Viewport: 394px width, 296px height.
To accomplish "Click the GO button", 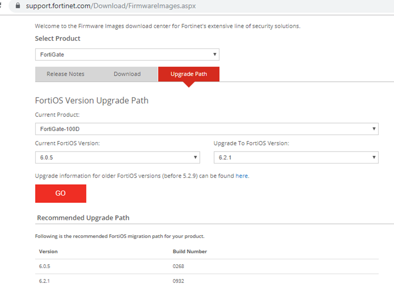I will pyautogui.click(x=60, y=193).
